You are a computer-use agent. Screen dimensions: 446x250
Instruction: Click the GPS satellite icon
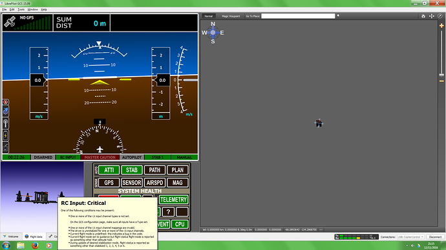click(x=10, y=23)
